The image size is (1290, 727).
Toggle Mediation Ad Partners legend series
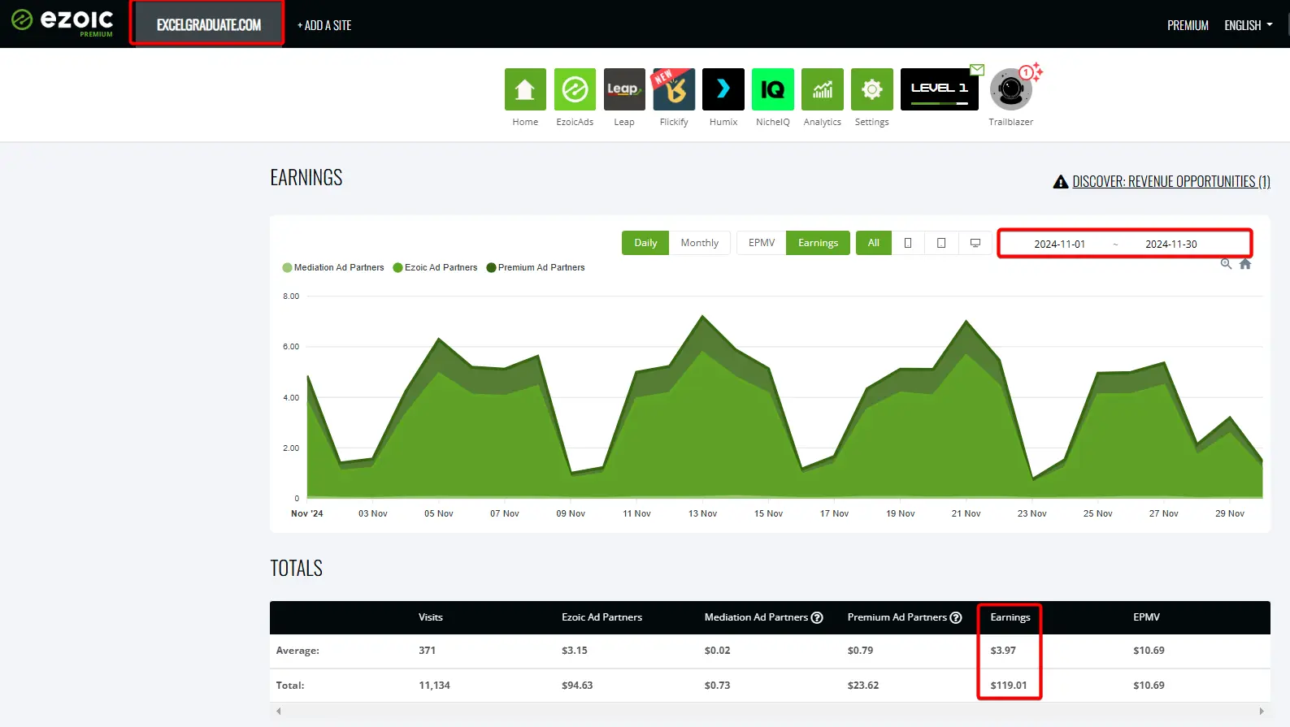[x=333, y=267]
